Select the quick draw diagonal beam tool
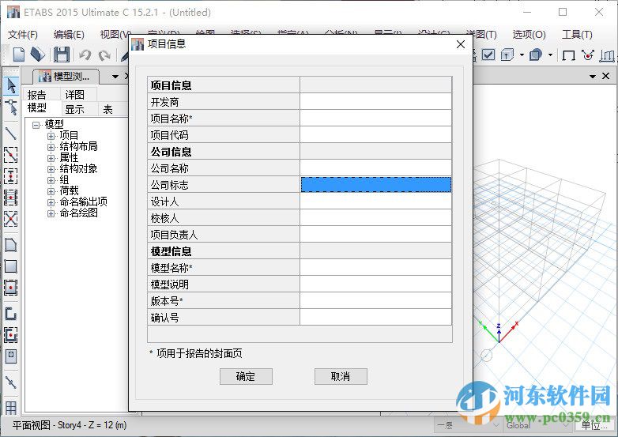Viewport: 618px width, 437px height. tap(11, 155)
